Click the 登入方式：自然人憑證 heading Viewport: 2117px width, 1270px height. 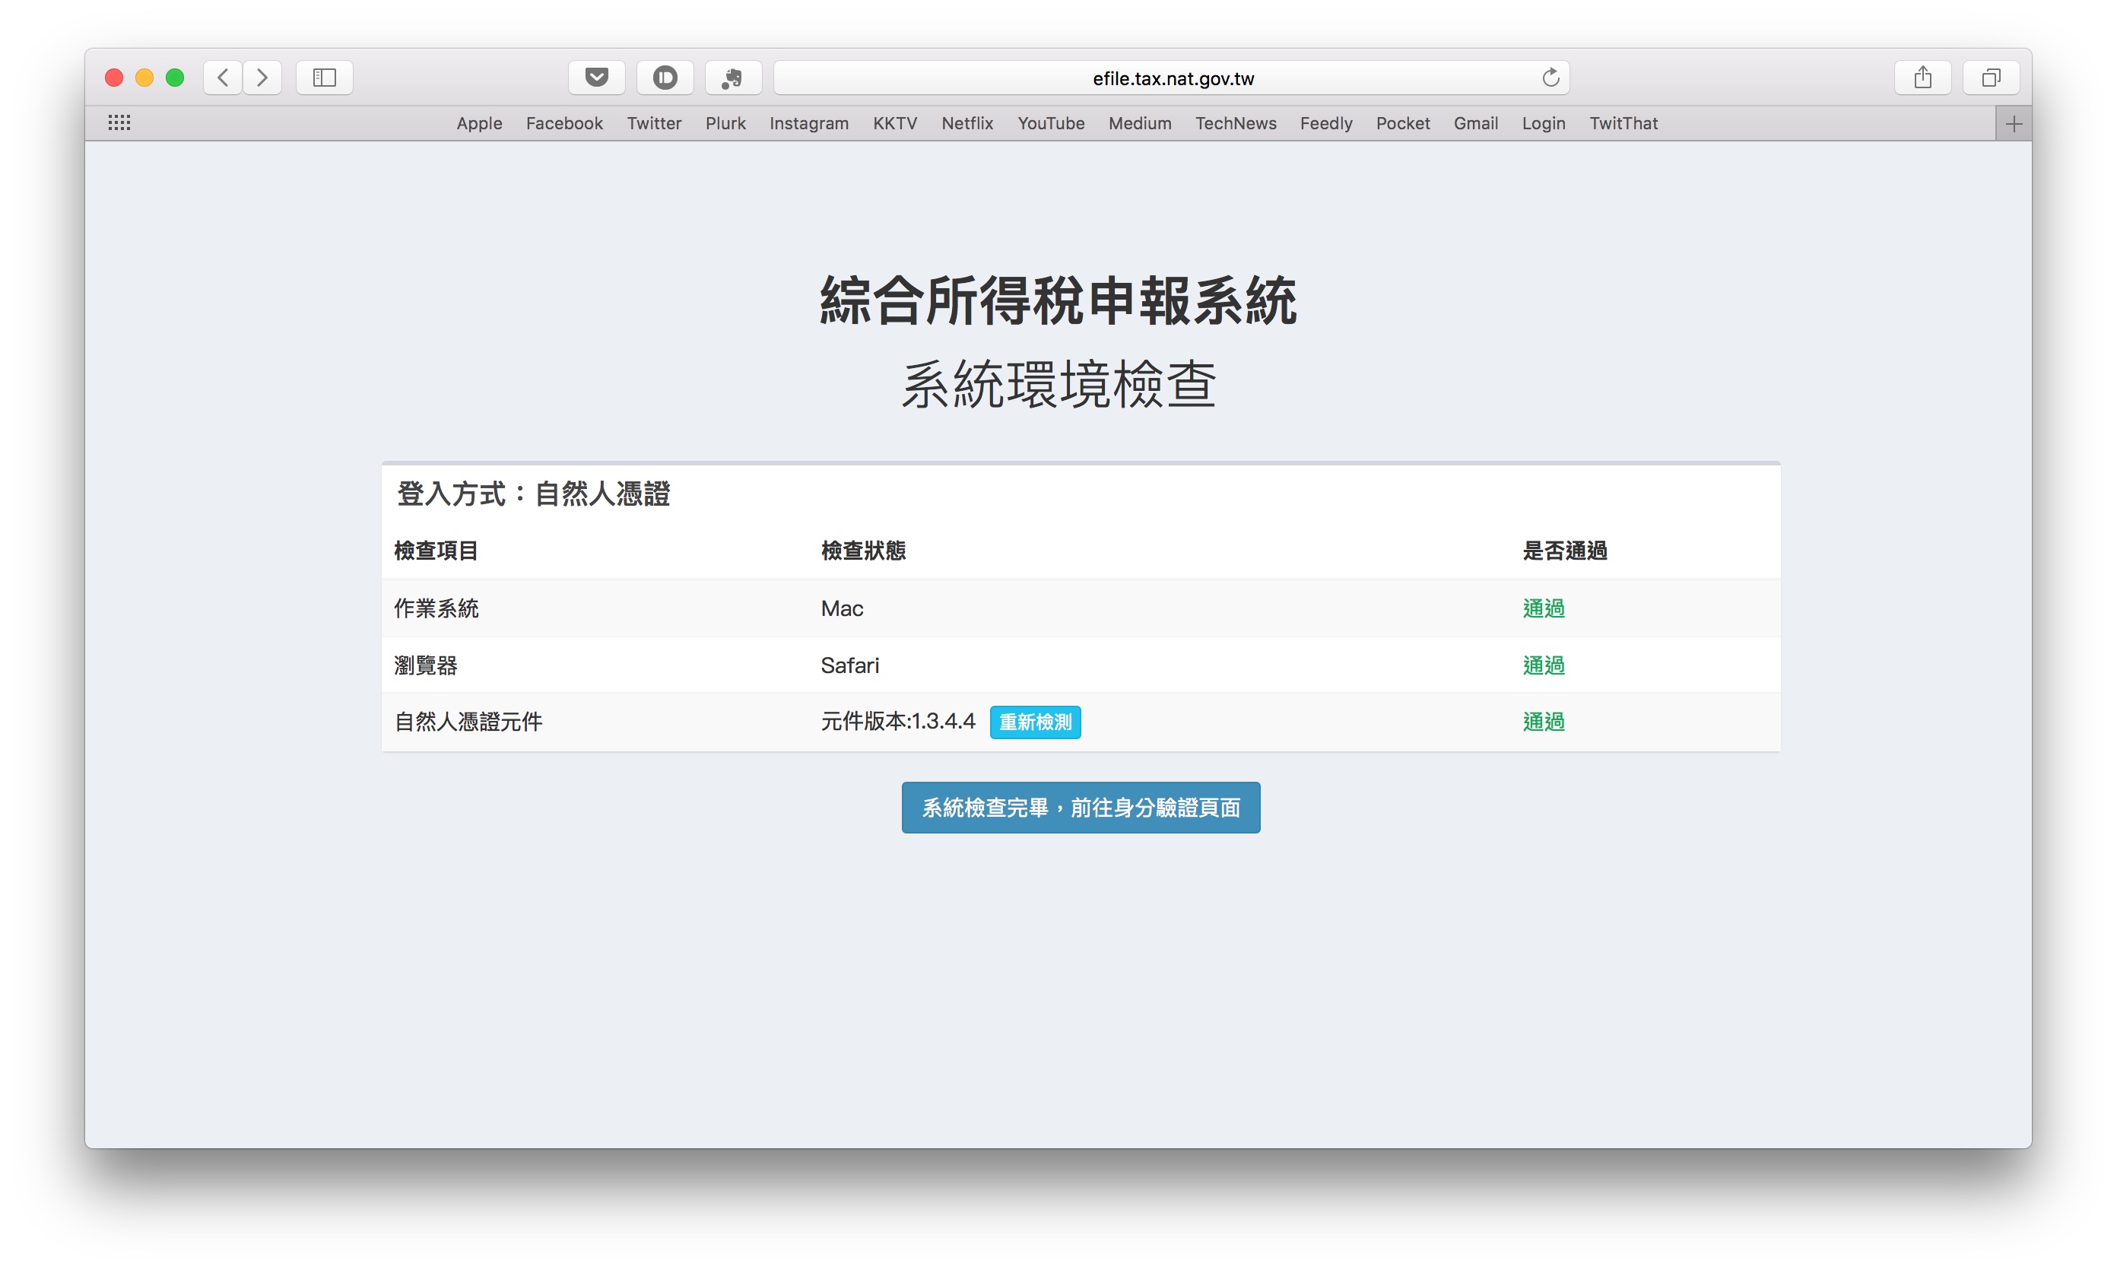pyautogui.click(x=533, y=494)
